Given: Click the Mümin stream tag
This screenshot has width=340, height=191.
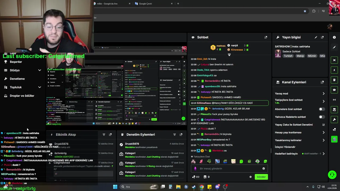Looking at the screenshot, I should [x=312, y=56].
